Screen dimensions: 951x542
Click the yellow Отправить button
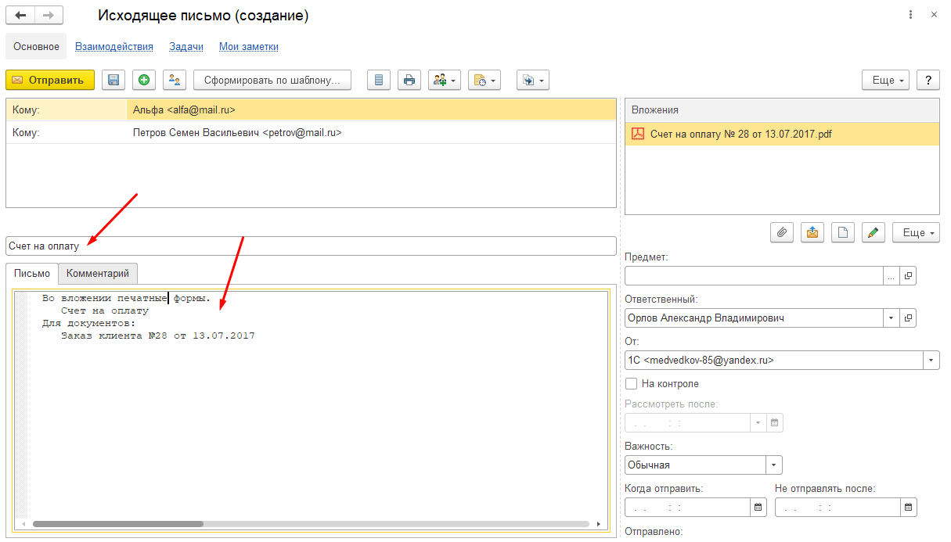(x=50, y=80)
